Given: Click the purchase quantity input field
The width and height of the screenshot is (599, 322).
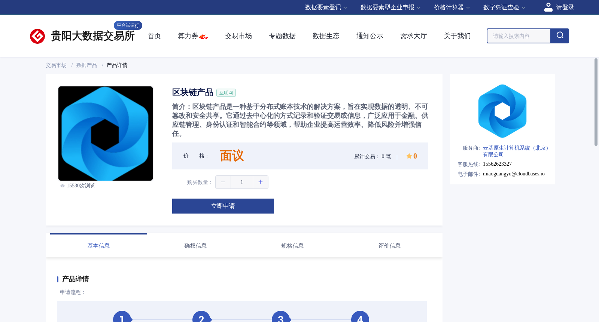Looking at the screenshot, I should coord(242,182).
